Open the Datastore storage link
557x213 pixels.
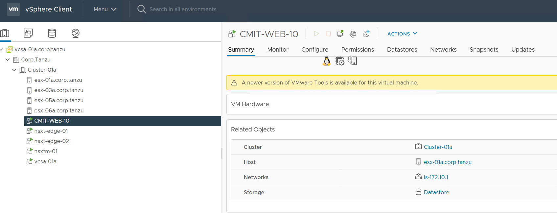pyautogui.click(x=436, y=192)
